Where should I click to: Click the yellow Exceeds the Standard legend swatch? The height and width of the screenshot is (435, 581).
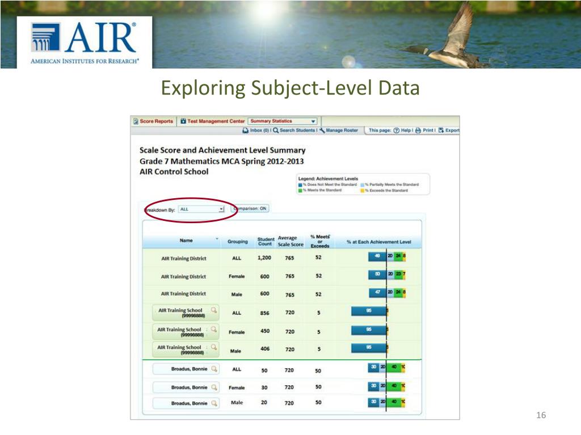[x=363, y=190]
